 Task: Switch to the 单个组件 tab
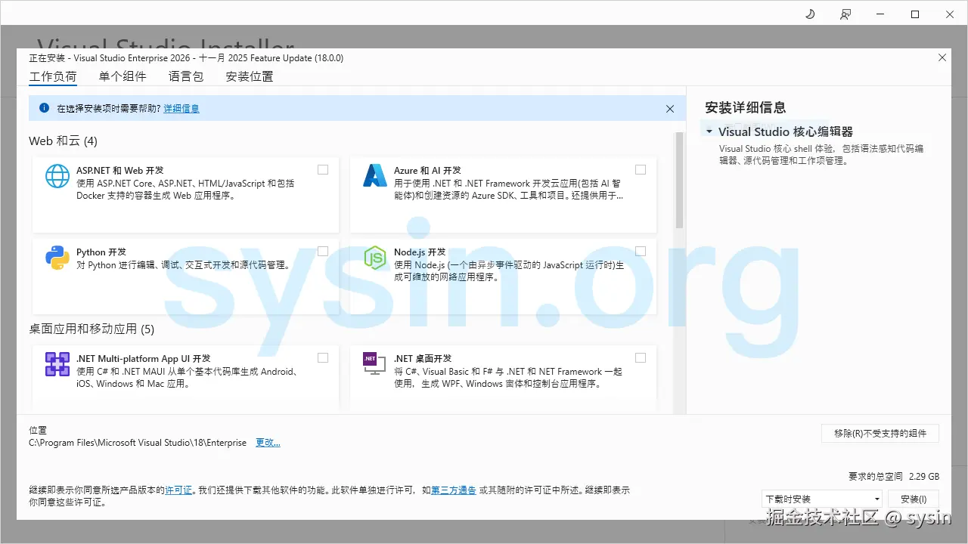point(123,76)
